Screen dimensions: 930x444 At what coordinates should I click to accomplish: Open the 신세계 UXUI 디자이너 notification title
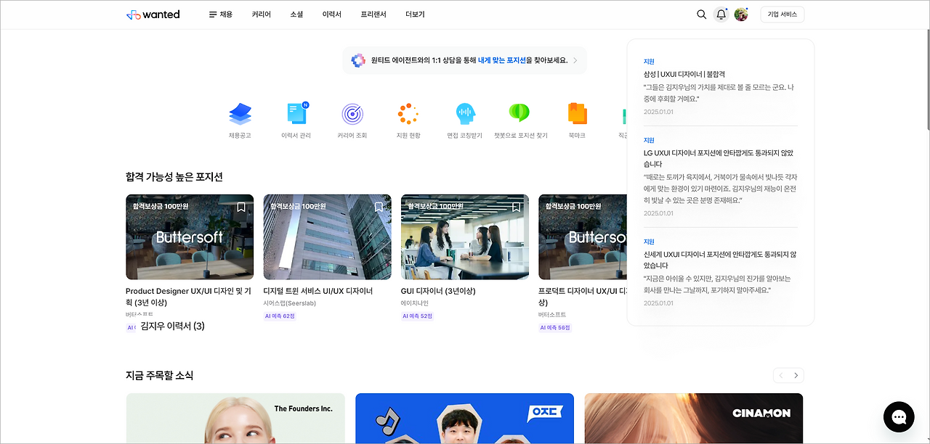click(720, 260)
